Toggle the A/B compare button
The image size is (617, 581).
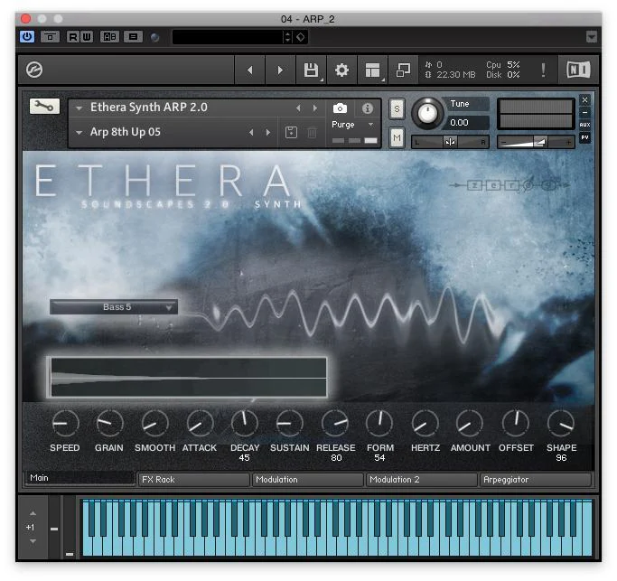pyautogui.click(x=110, y=37)
